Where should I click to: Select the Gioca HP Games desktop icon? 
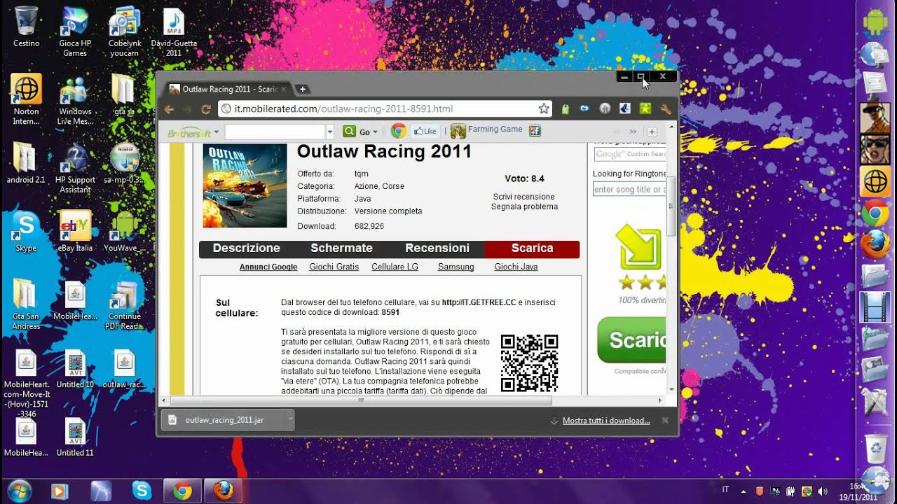75,31
